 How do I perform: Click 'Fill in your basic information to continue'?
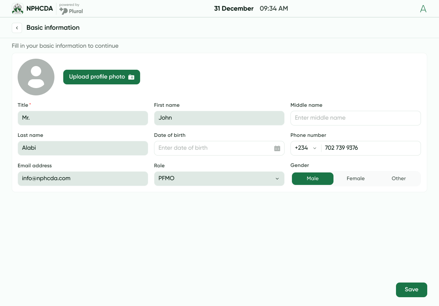(x=65, y=46)
